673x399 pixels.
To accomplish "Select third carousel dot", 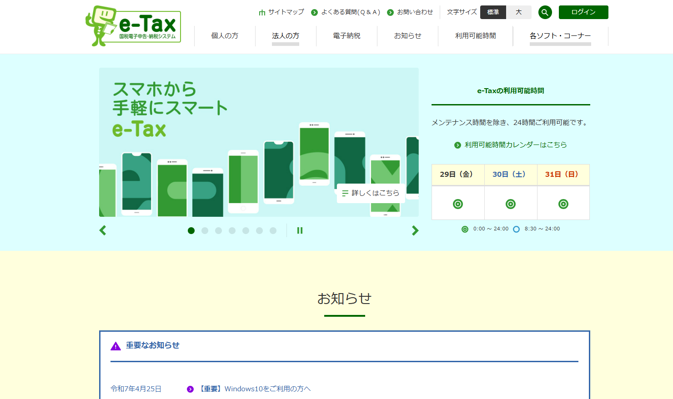I will 218,230.
